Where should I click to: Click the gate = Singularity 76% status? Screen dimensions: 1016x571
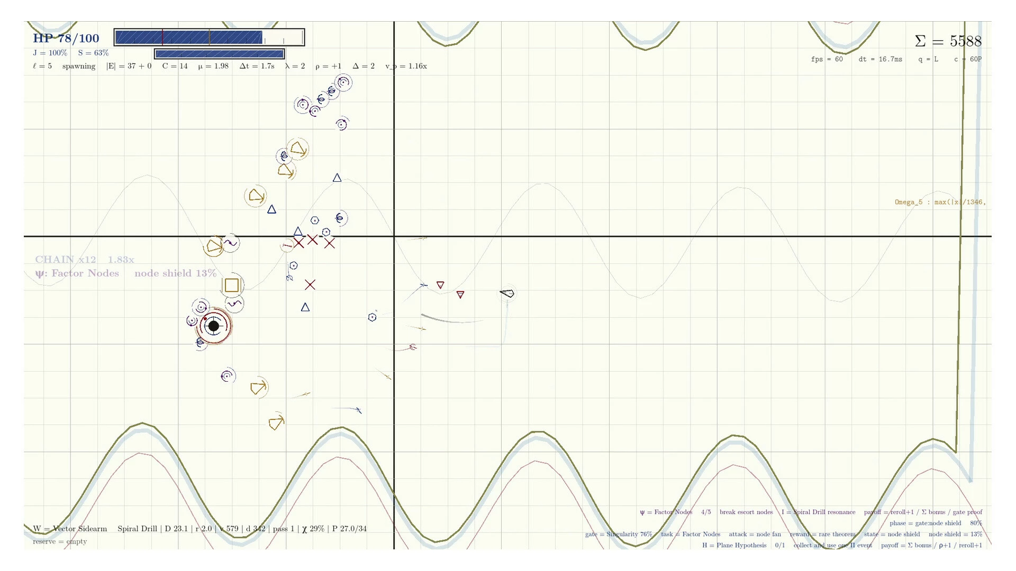tap(619, 534)
